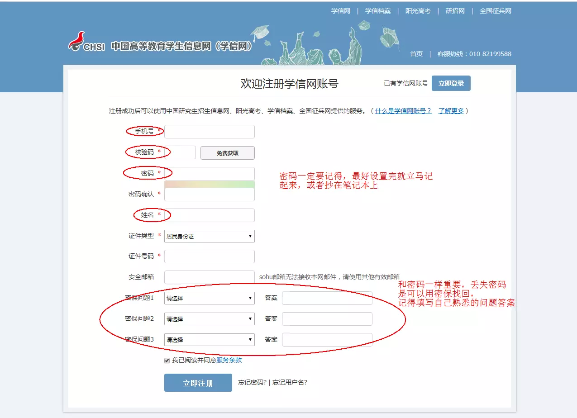Click the 已有学信网账号 text

pyautogui.click(x=406, y=84)
